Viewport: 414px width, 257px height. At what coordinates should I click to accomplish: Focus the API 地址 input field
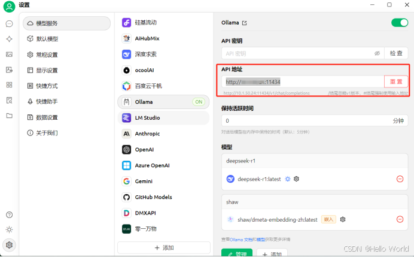tap(303, 81)
